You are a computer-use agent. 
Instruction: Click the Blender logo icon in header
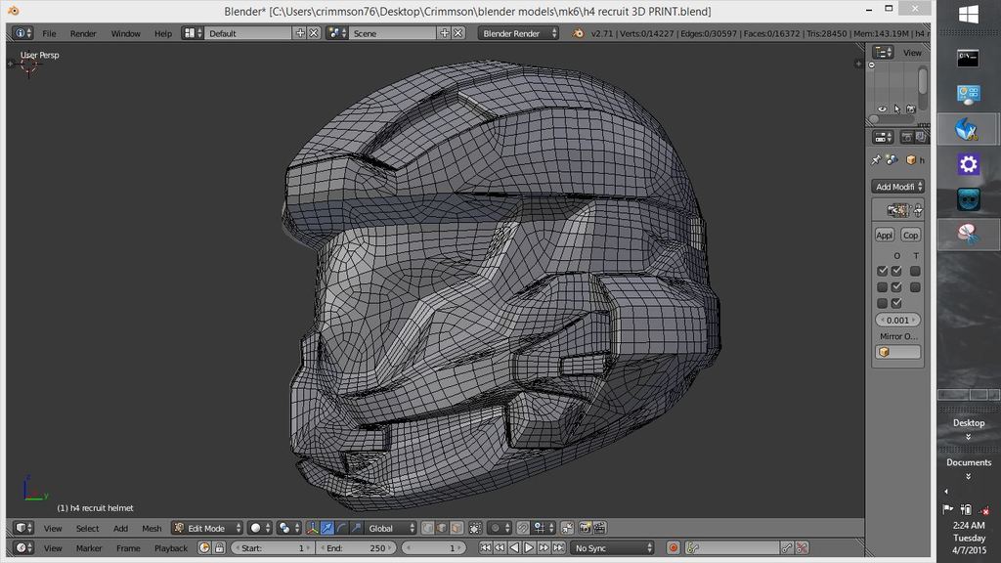tap(579, 33)
